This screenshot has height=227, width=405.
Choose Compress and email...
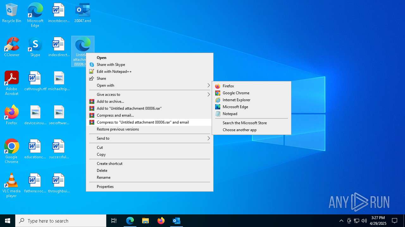(149, 115)
